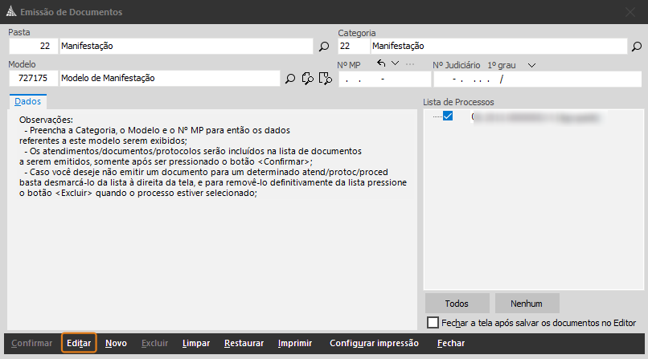Click the back arrow icon near Nº MP

coord(381,63)
